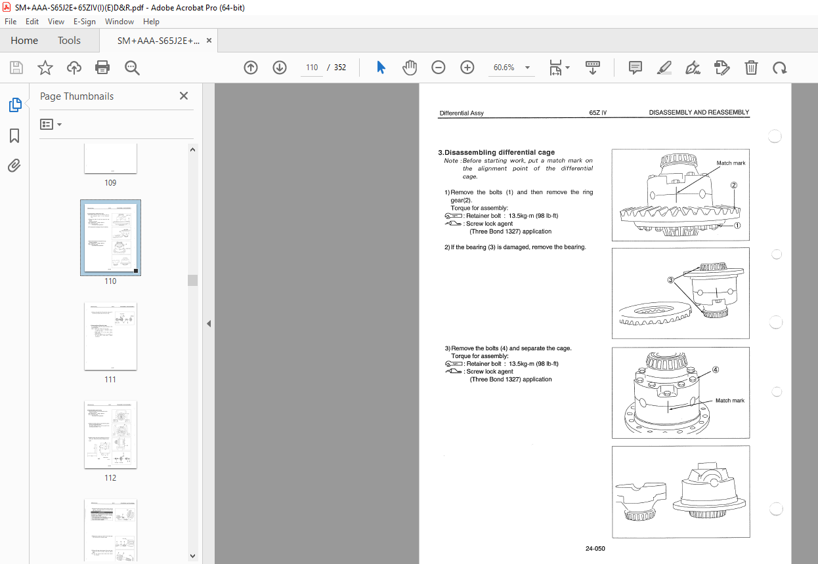Print the document with the printer icon

point(102,68)
